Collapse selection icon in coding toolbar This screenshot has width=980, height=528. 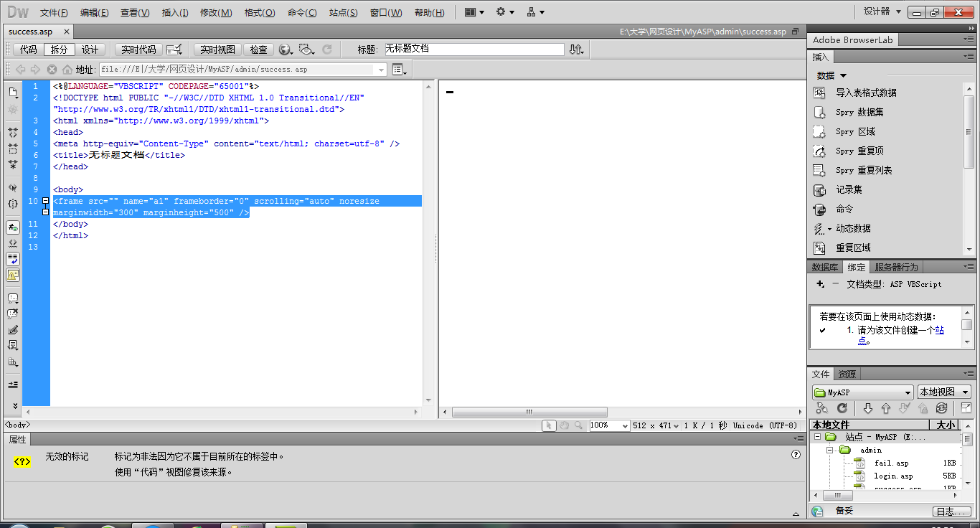(x=13, y=148)
